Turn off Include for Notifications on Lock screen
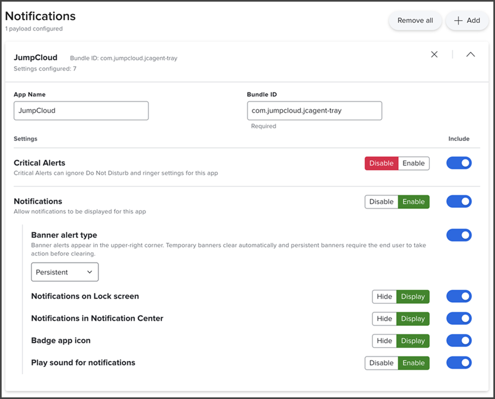This screenshot has width=495, height=399. tap(459, 296)
